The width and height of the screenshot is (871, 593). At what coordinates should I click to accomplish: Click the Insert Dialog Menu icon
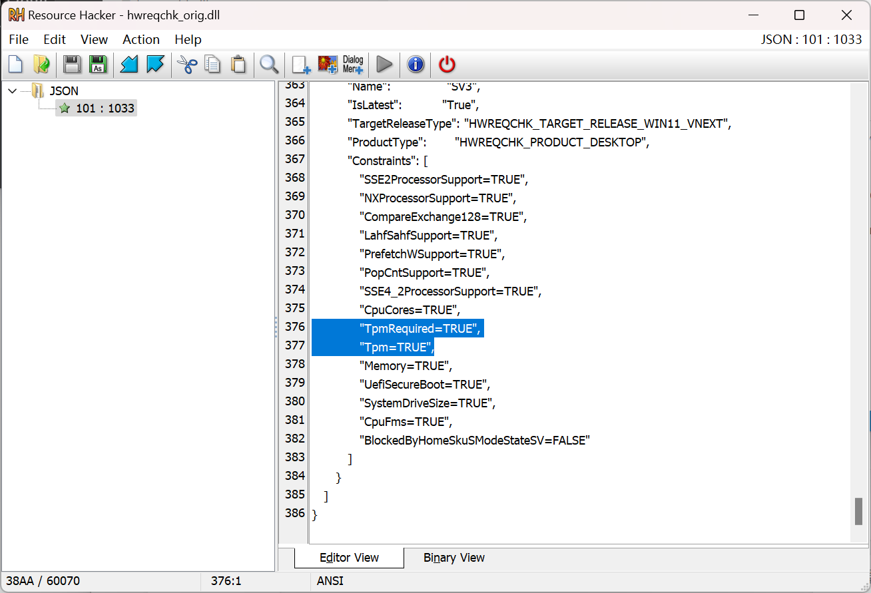pyautogui.click(x=353, y=65)
